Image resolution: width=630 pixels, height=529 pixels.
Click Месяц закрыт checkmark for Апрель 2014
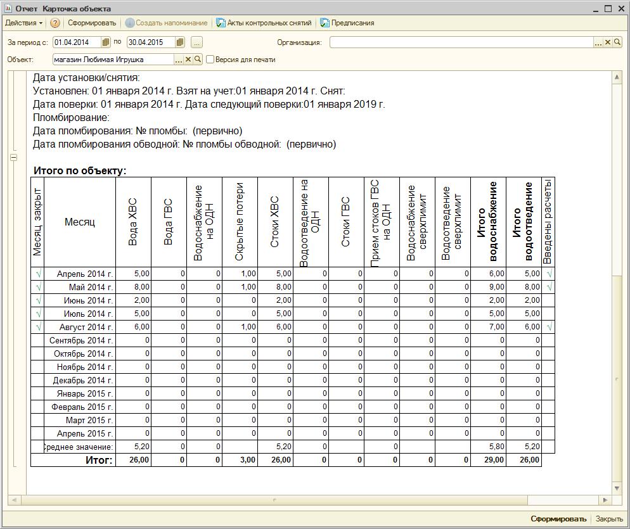[x=38, y=274]
